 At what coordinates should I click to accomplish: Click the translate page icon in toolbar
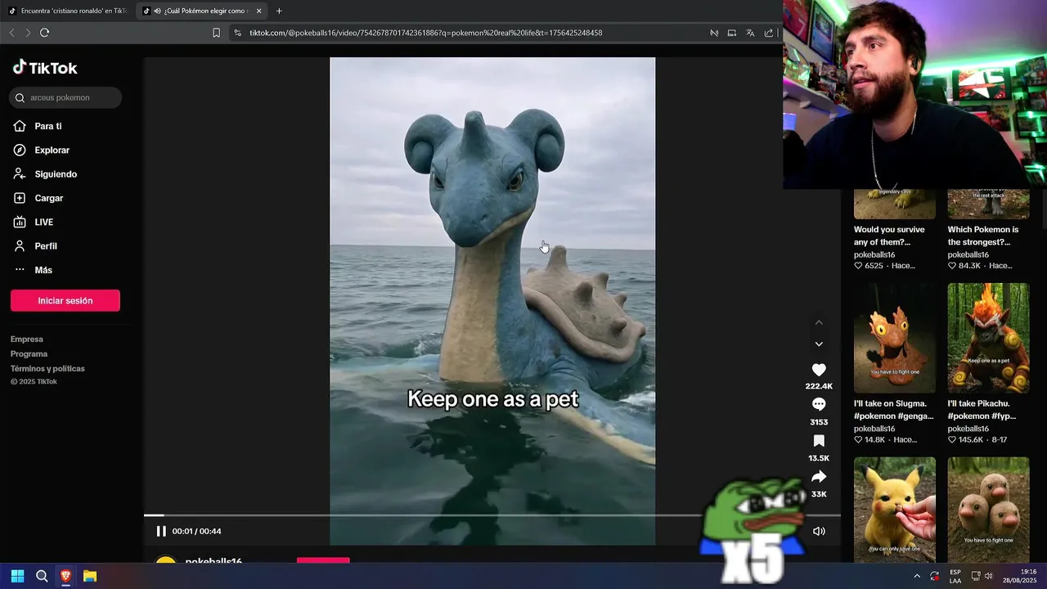(750, 33)
